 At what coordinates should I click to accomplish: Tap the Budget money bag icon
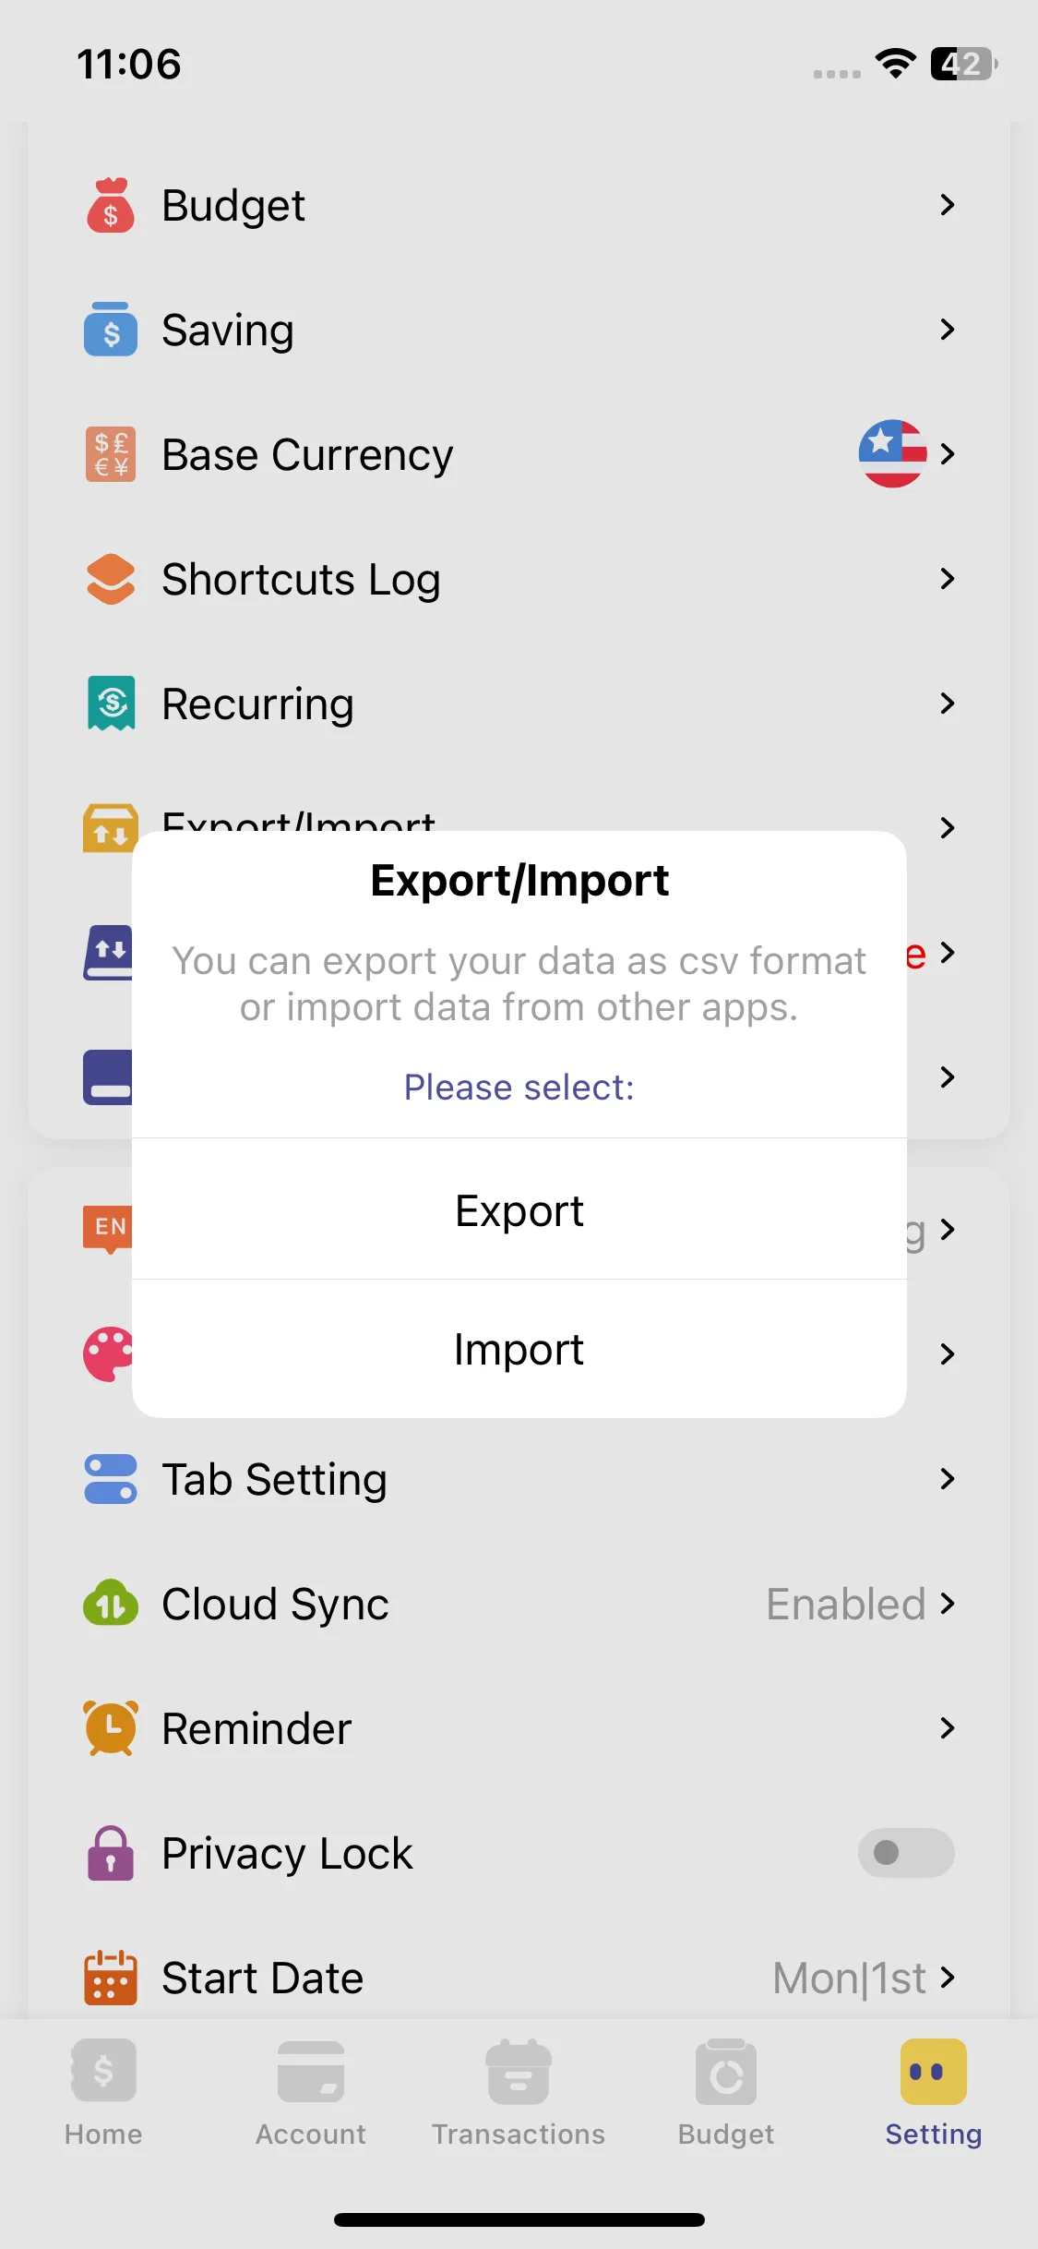(x=111, y=205)
